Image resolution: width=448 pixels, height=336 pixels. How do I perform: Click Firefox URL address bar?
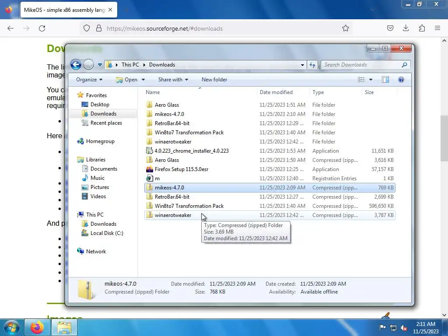(x=217, y=28)
